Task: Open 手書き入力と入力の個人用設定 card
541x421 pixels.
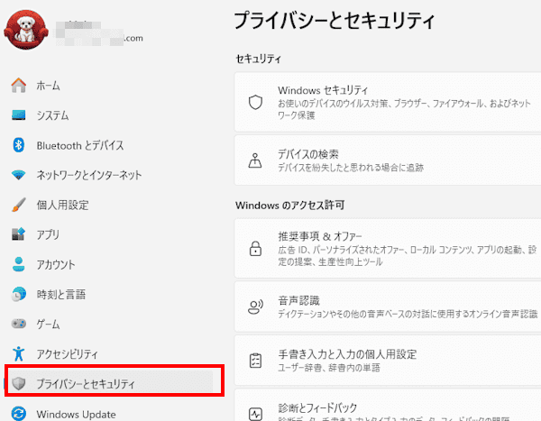Action: point(388,361)
